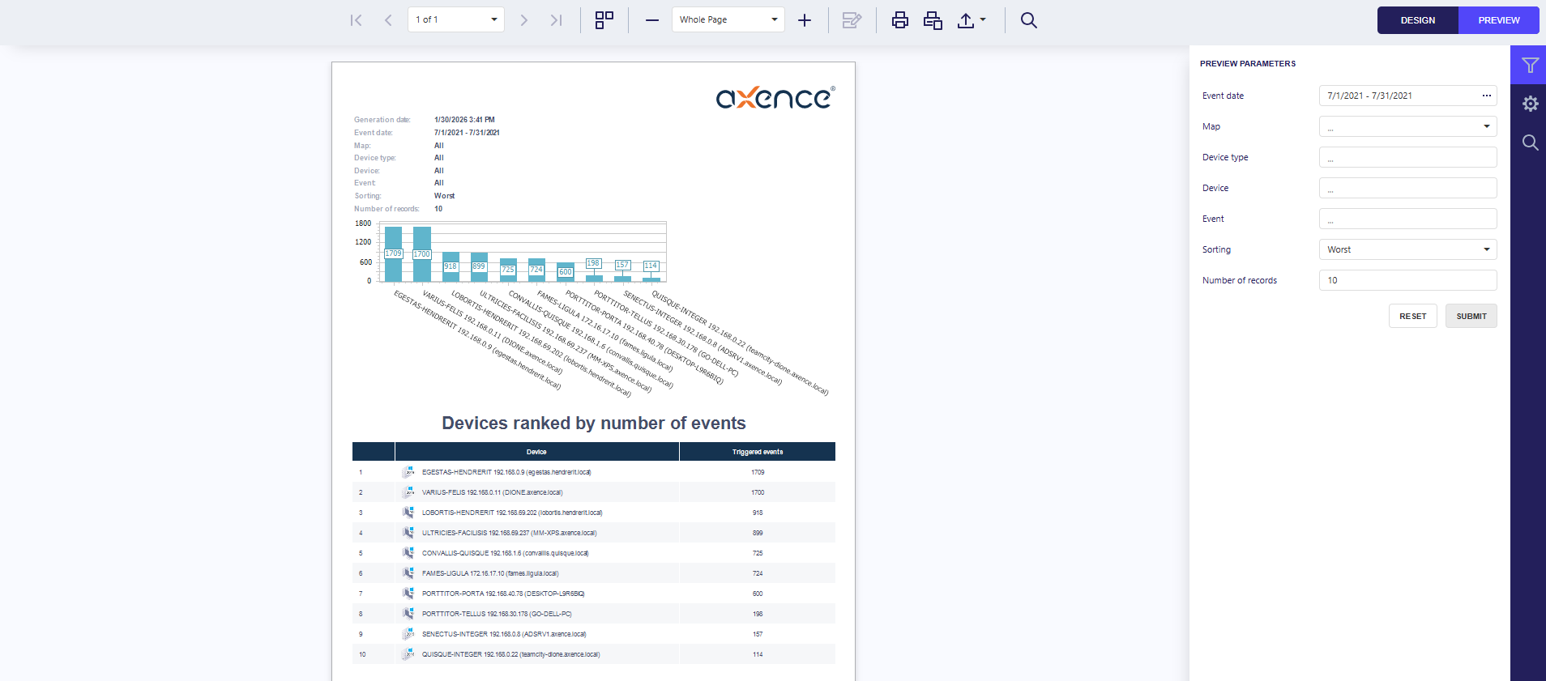Click the Submit button
Screen dimensions: 1546x681
[1471, 316]
